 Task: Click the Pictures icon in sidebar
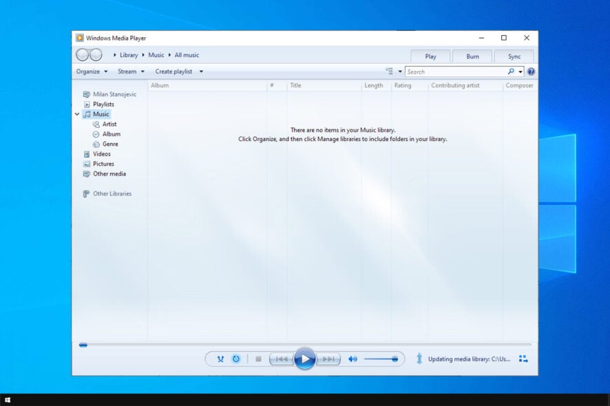coord(87,164)
